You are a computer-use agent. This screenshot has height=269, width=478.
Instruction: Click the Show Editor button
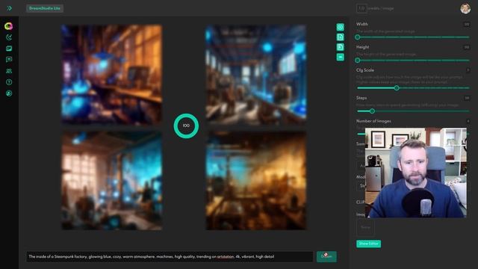[368, 244]
